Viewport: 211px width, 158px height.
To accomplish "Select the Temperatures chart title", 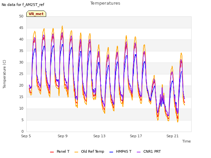I will (x=105, y=3).
